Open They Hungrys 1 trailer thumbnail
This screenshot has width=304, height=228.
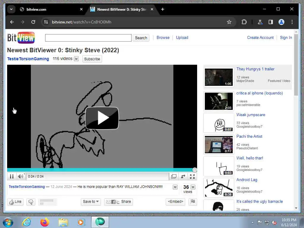[219, 77]
